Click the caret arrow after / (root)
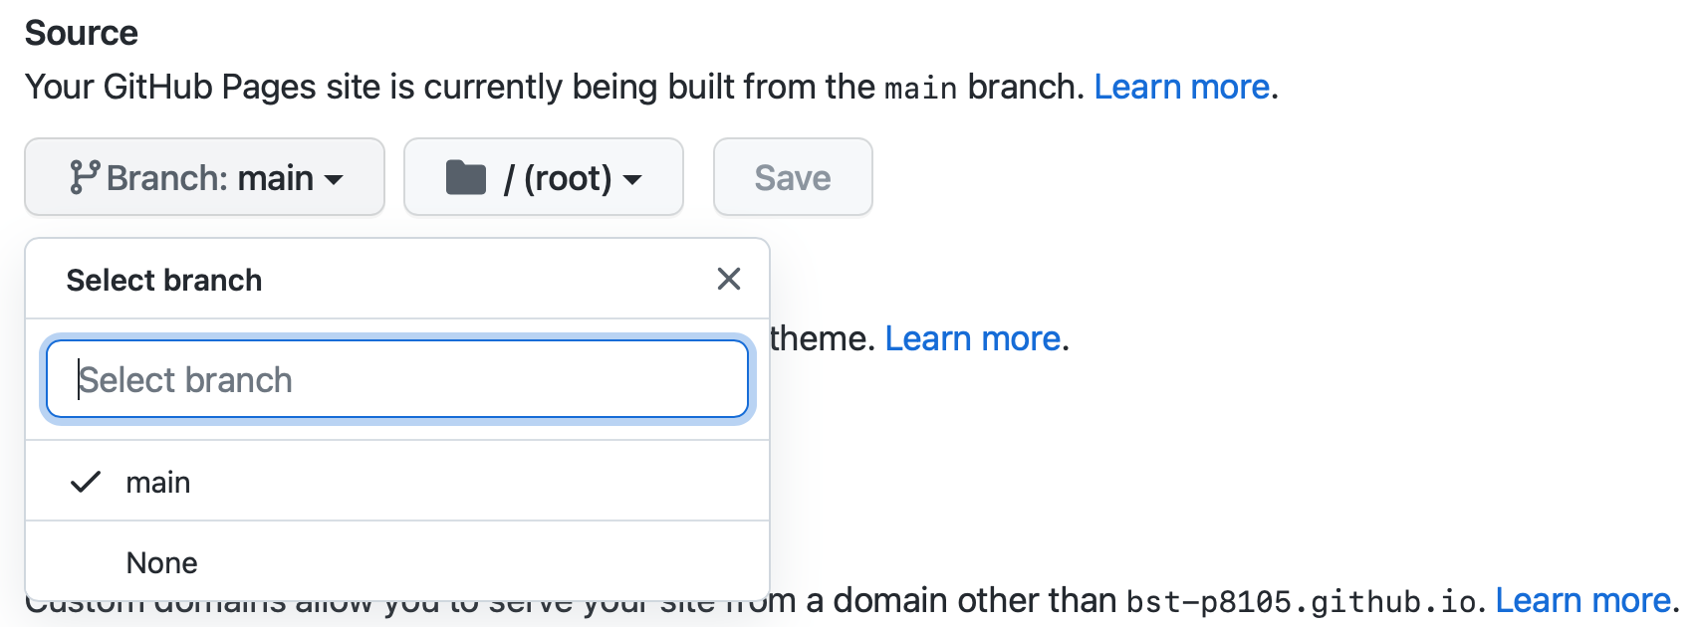This screenshot has width=1699, height=627. 632,180
